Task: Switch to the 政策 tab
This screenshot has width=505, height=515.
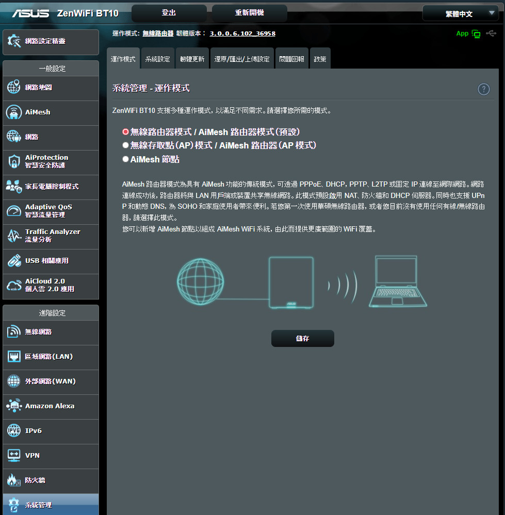Action: click(x=320, y=58)
